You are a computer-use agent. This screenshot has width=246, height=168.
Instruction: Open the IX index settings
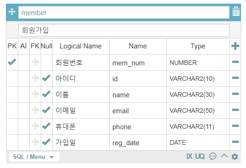(189, 156)
